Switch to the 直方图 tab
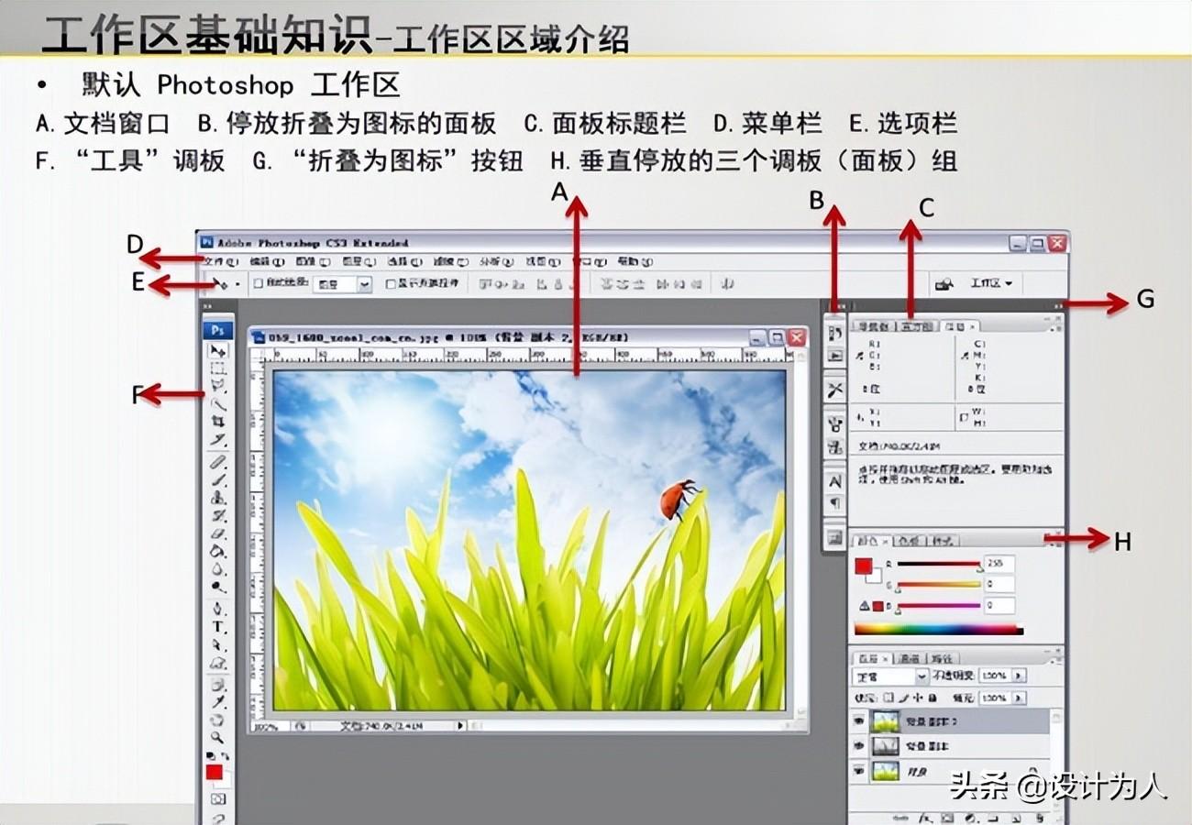The image size is (1192, 825). coord(917,326)
